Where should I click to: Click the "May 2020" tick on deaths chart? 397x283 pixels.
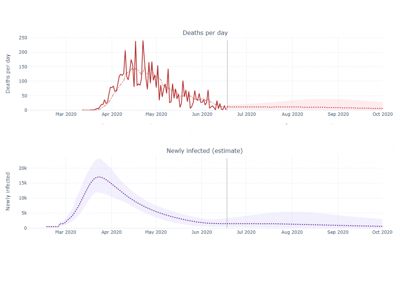click(156, 114)
